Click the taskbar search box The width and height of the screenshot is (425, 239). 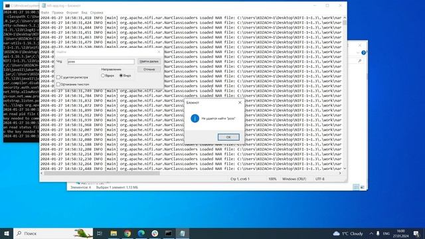[x=53, y=233]
